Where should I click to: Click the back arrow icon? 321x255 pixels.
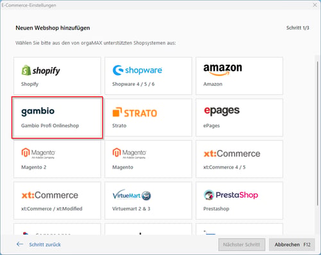pyautogui.click(x=20, y=244)
